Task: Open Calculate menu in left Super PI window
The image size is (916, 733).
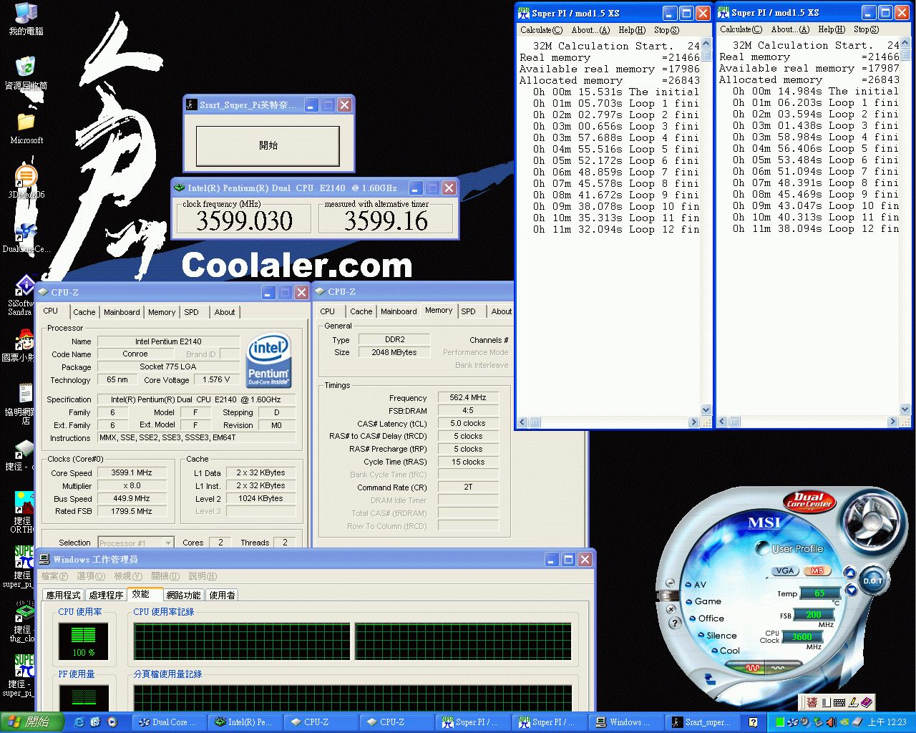Action: (541, 30)
